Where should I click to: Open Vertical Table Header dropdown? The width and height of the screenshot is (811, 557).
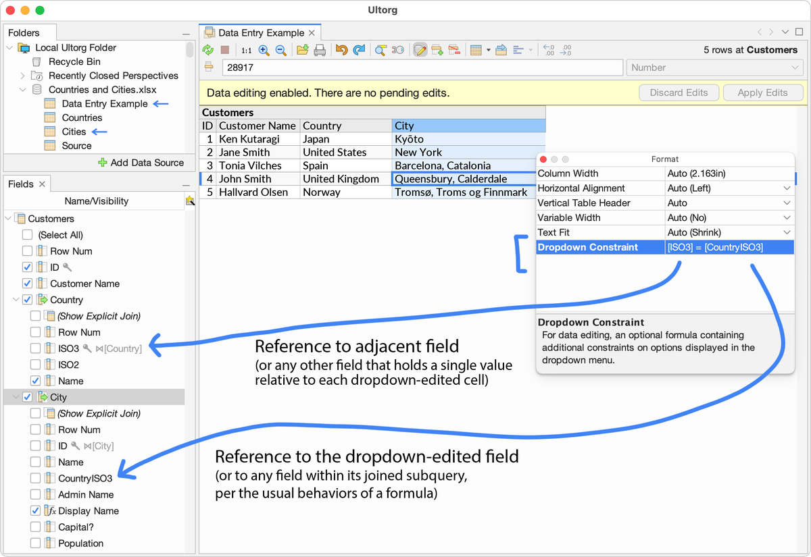pos(787,203)
